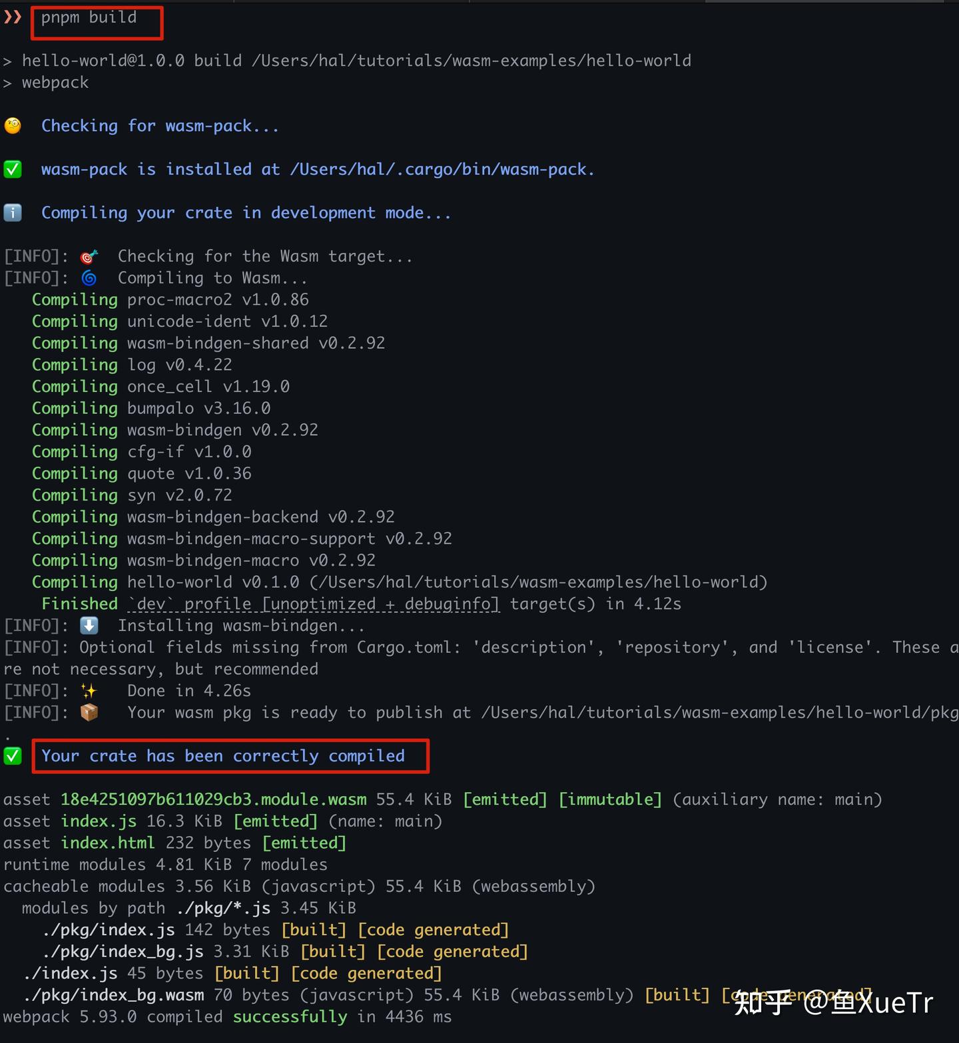Select the spiral icon beside Compiling to Wasm

[89, 278]
